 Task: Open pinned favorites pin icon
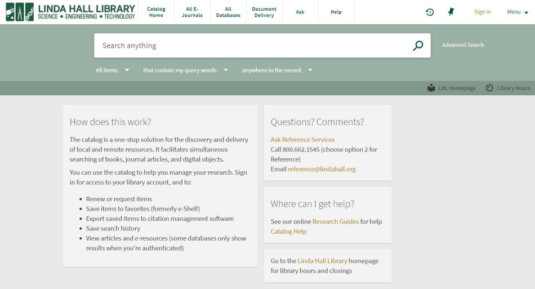[451, 12]
